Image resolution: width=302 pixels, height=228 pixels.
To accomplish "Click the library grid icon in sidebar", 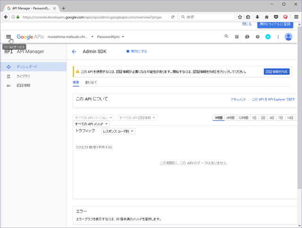I will pos(8,76).
